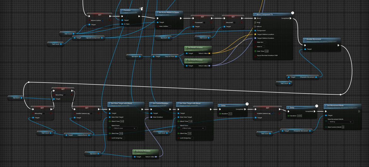This screenshot has width=369, height=167.
Task: Open the VTBlend Linear Blend Func dropdown
Action: pos(124,128)
